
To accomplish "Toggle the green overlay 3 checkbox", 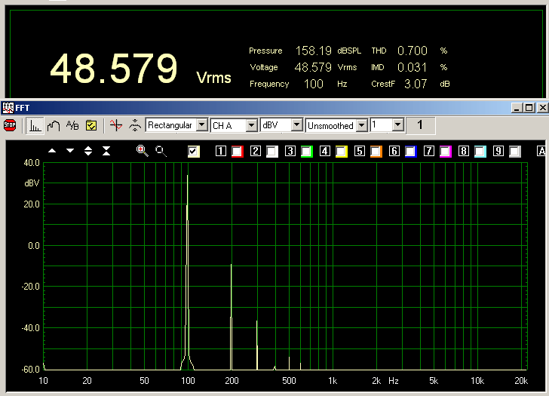I will pyautogui.click(x=307, y=152).
